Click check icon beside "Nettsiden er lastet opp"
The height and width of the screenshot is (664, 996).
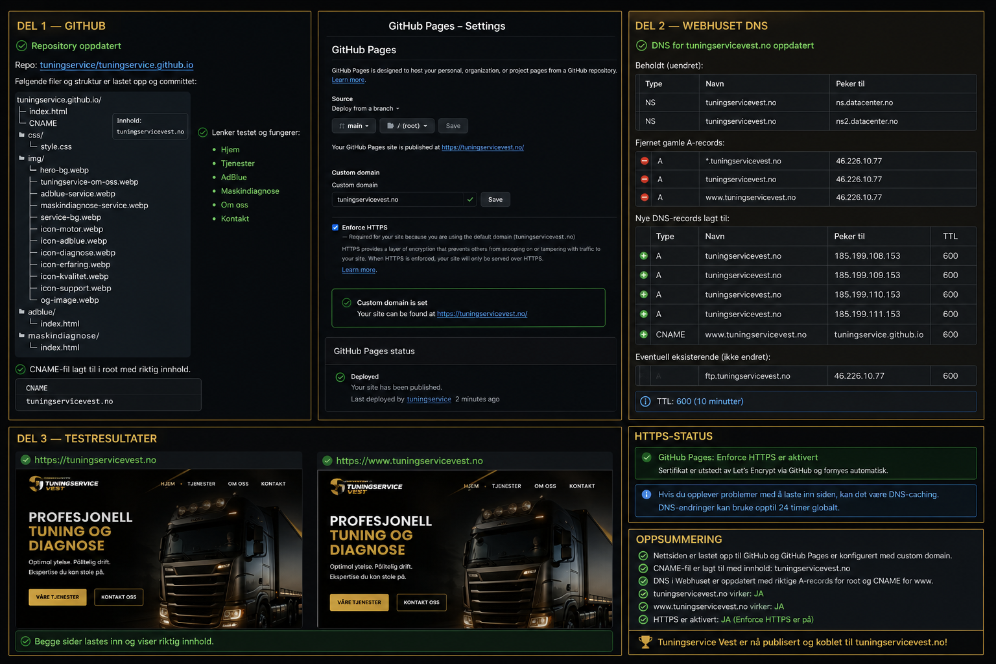click(x=643, y=556)
